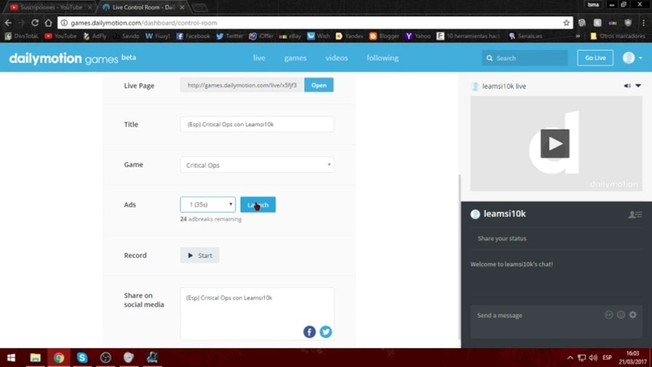The height and width of the screenshot is (367, 652).
Task: Click the social media share text area
Action: (257, 313)
